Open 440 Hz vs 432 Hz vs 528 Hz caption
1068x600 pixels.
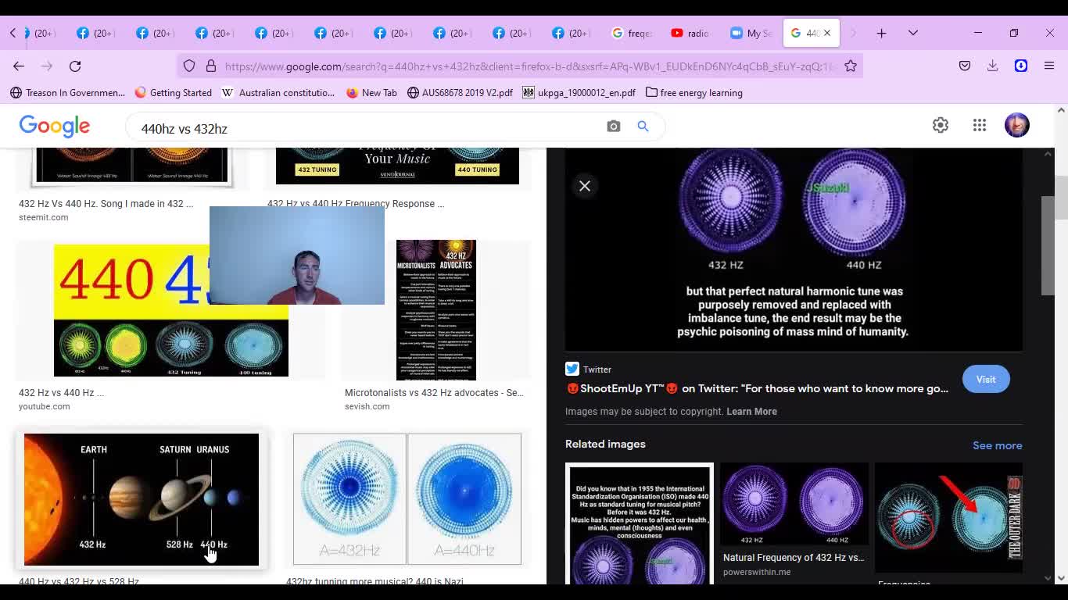[x=79, y=581]
